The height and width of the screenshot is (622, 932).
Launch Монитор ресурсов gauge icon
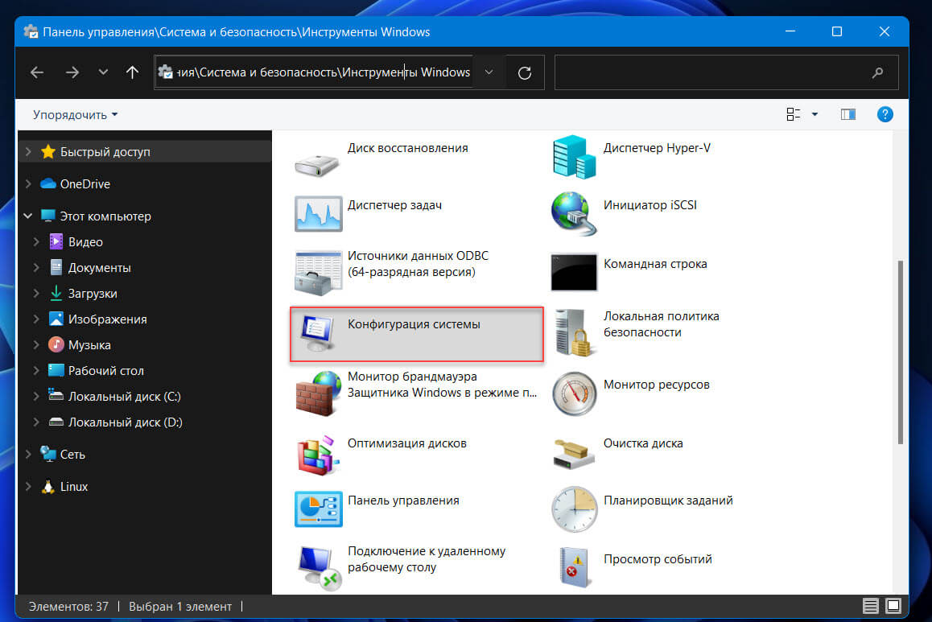pos(574,393)
